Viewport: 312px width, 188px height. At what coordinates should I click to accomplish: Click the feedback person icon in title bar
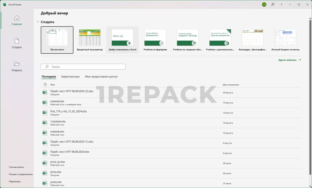tap(273, 4)
